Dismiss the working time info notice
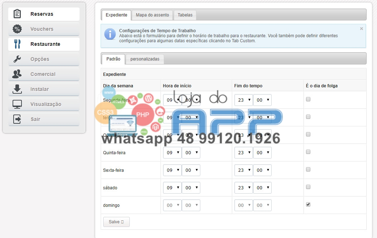 tap(361, 29)
